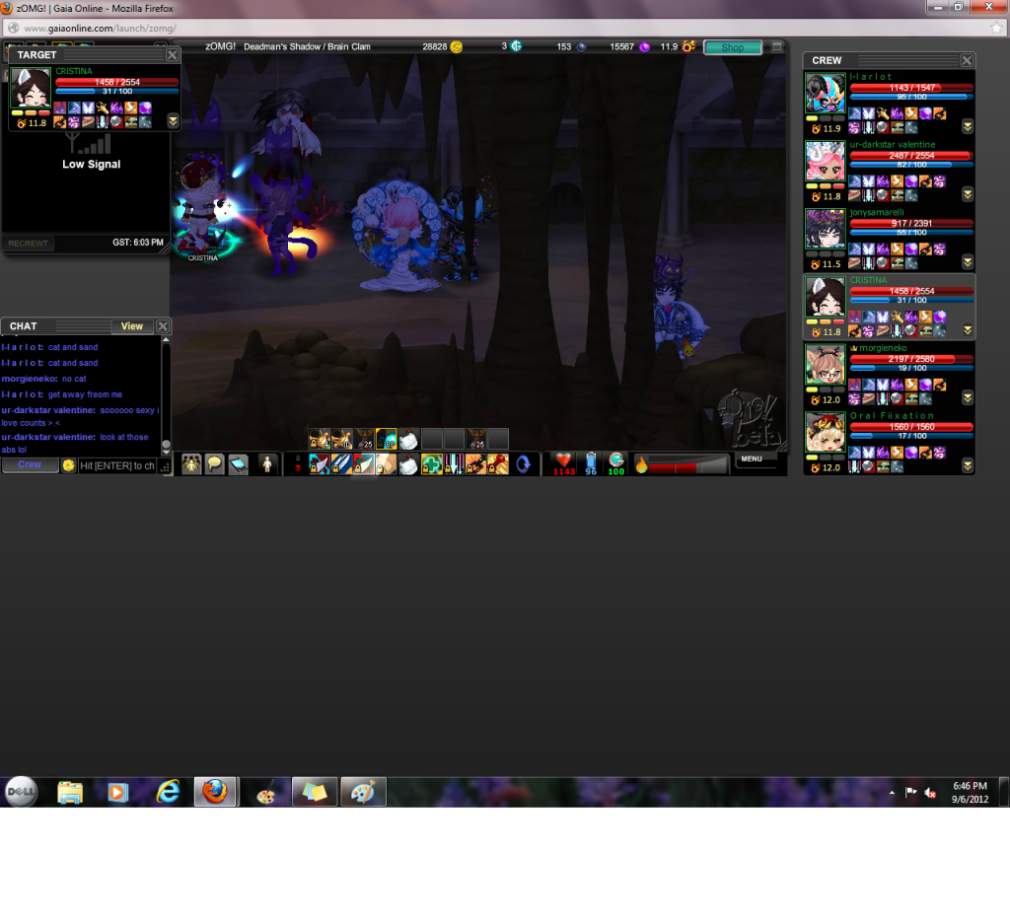Click the yellow speech bubble chat icon
This screenshot has width=1010, height=921.
pos(214,464)
